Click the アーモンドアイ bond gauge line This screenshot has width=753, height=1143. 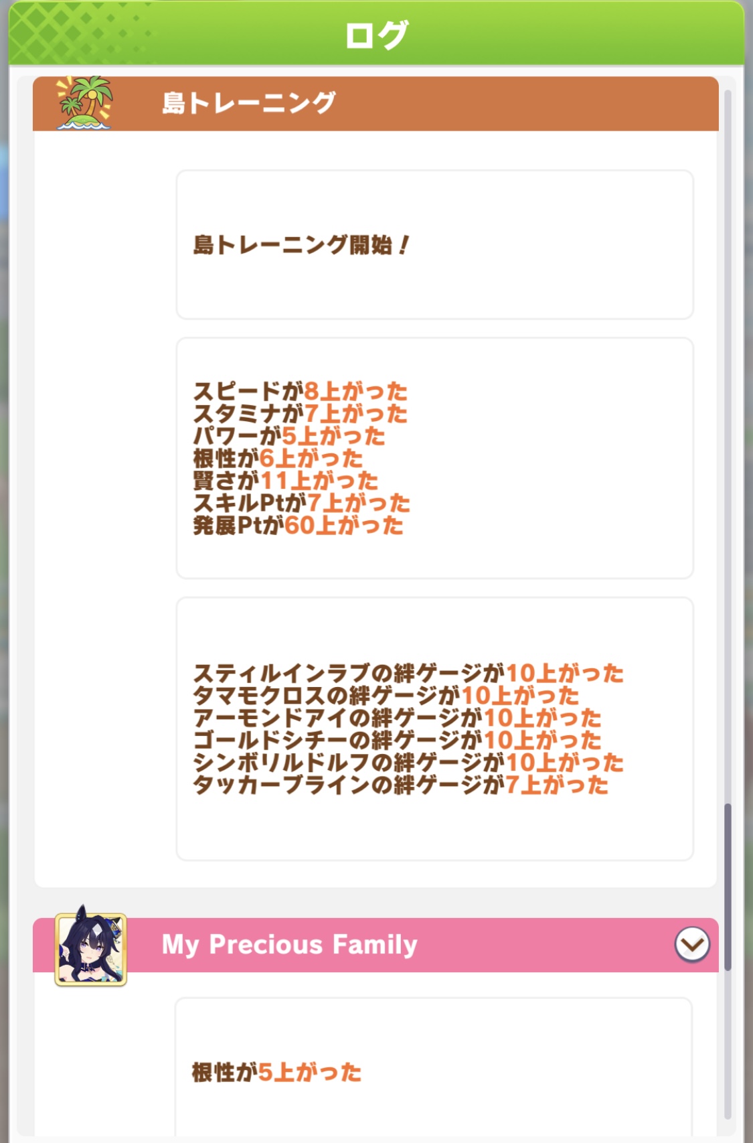pos(397,718)
